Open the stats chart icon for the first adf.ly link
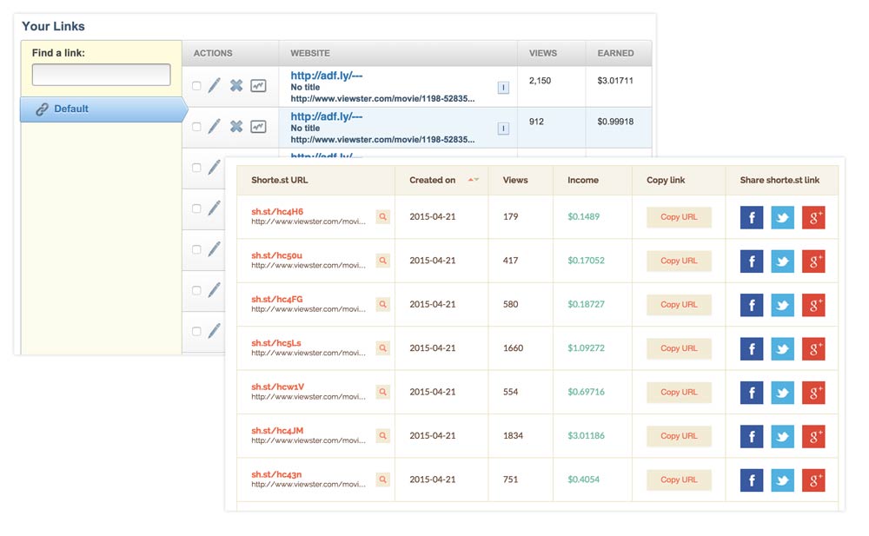Screen dimensions: 869x536 point(258,86)
